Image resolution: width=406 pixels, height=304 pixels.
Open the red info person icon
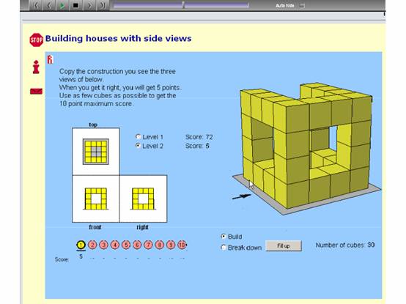(36, 67)
